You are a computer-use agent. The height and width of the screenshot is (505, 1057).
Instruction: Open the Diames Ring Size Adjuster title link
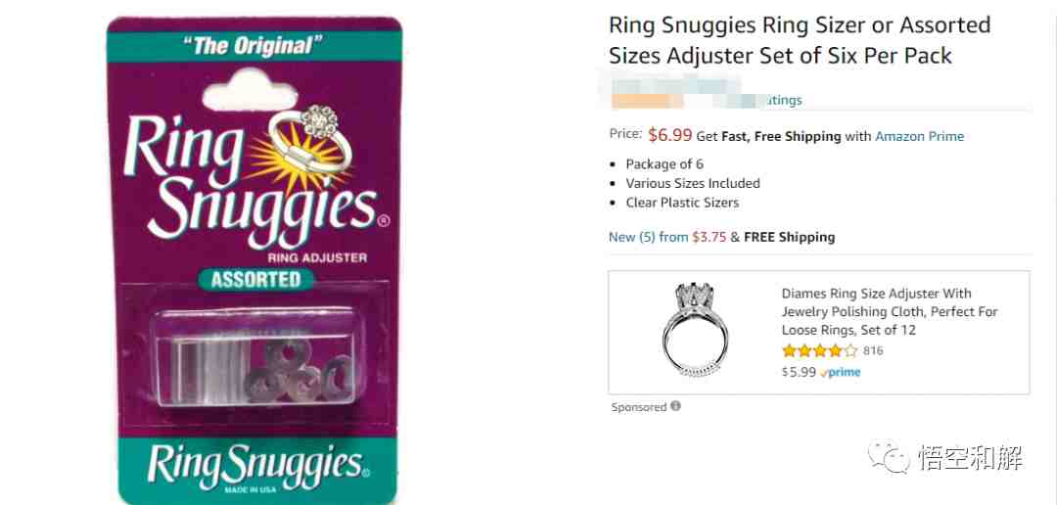889,311
